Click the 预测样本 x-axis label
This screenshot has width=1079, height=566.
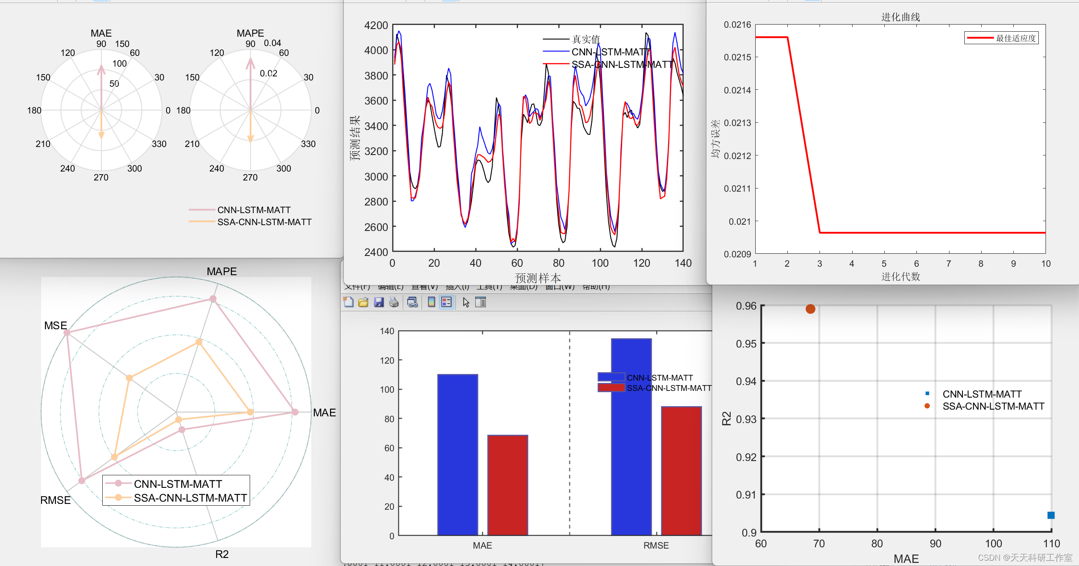click(x=538, y=278)
